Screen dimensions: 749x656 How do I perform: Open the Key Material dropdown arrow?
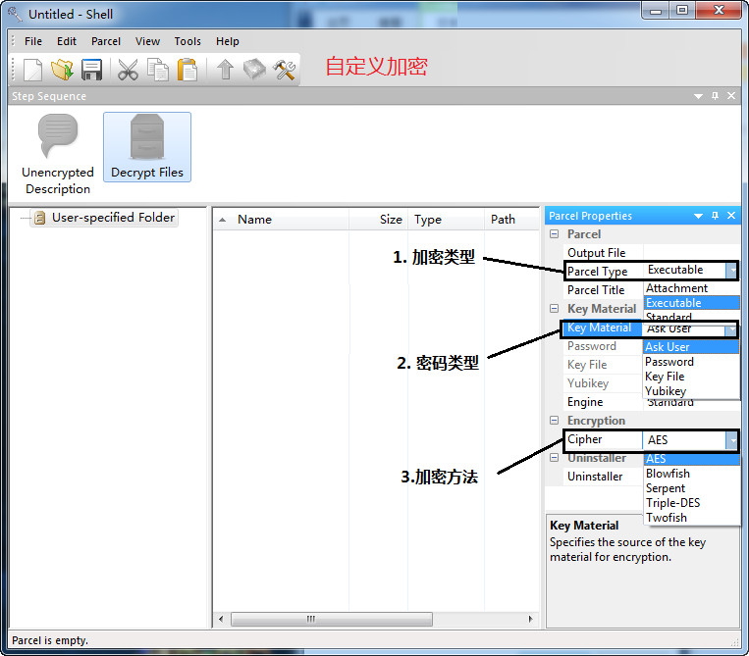pyautogui.click(x=731, y=329)
